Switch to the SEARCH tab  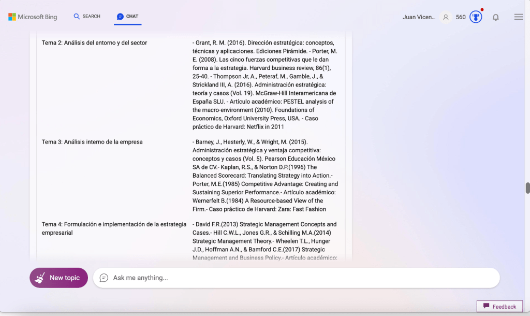click(87, 17)
